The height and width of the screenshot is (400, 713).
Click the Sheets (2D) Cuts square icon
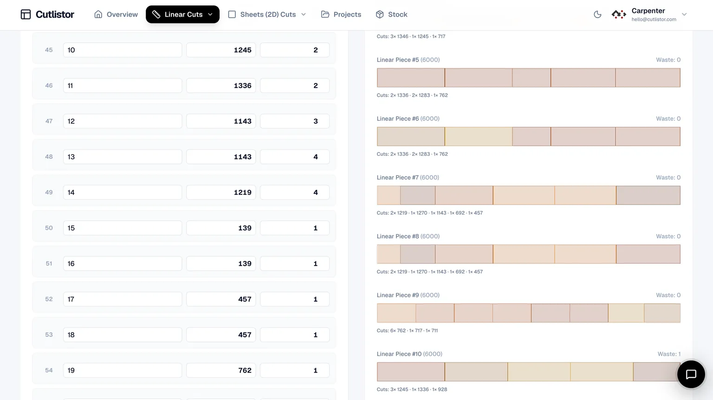point(232,14)
